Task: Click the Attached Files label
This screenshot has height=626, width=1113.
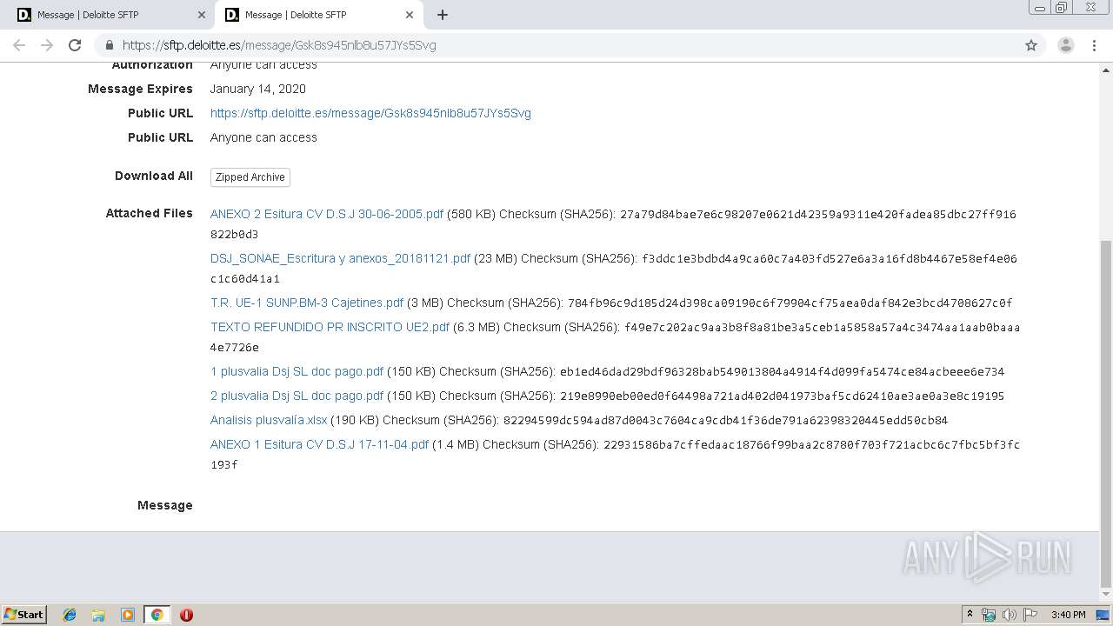Action: [150, 213]
